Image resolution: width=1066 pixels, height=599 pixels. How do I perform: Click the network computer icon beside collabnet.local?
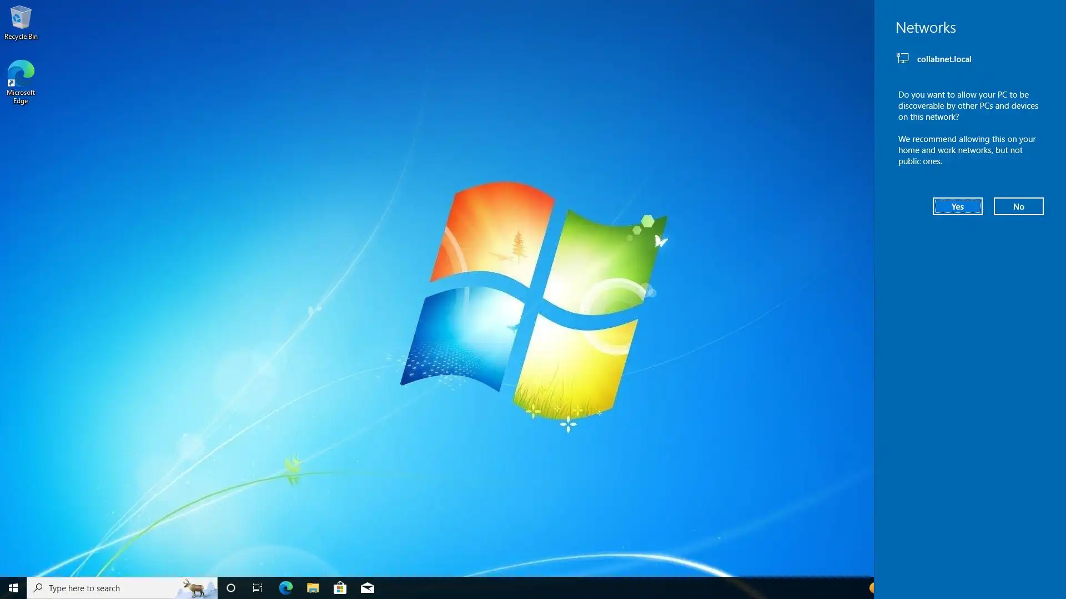(x=903, y=58)
